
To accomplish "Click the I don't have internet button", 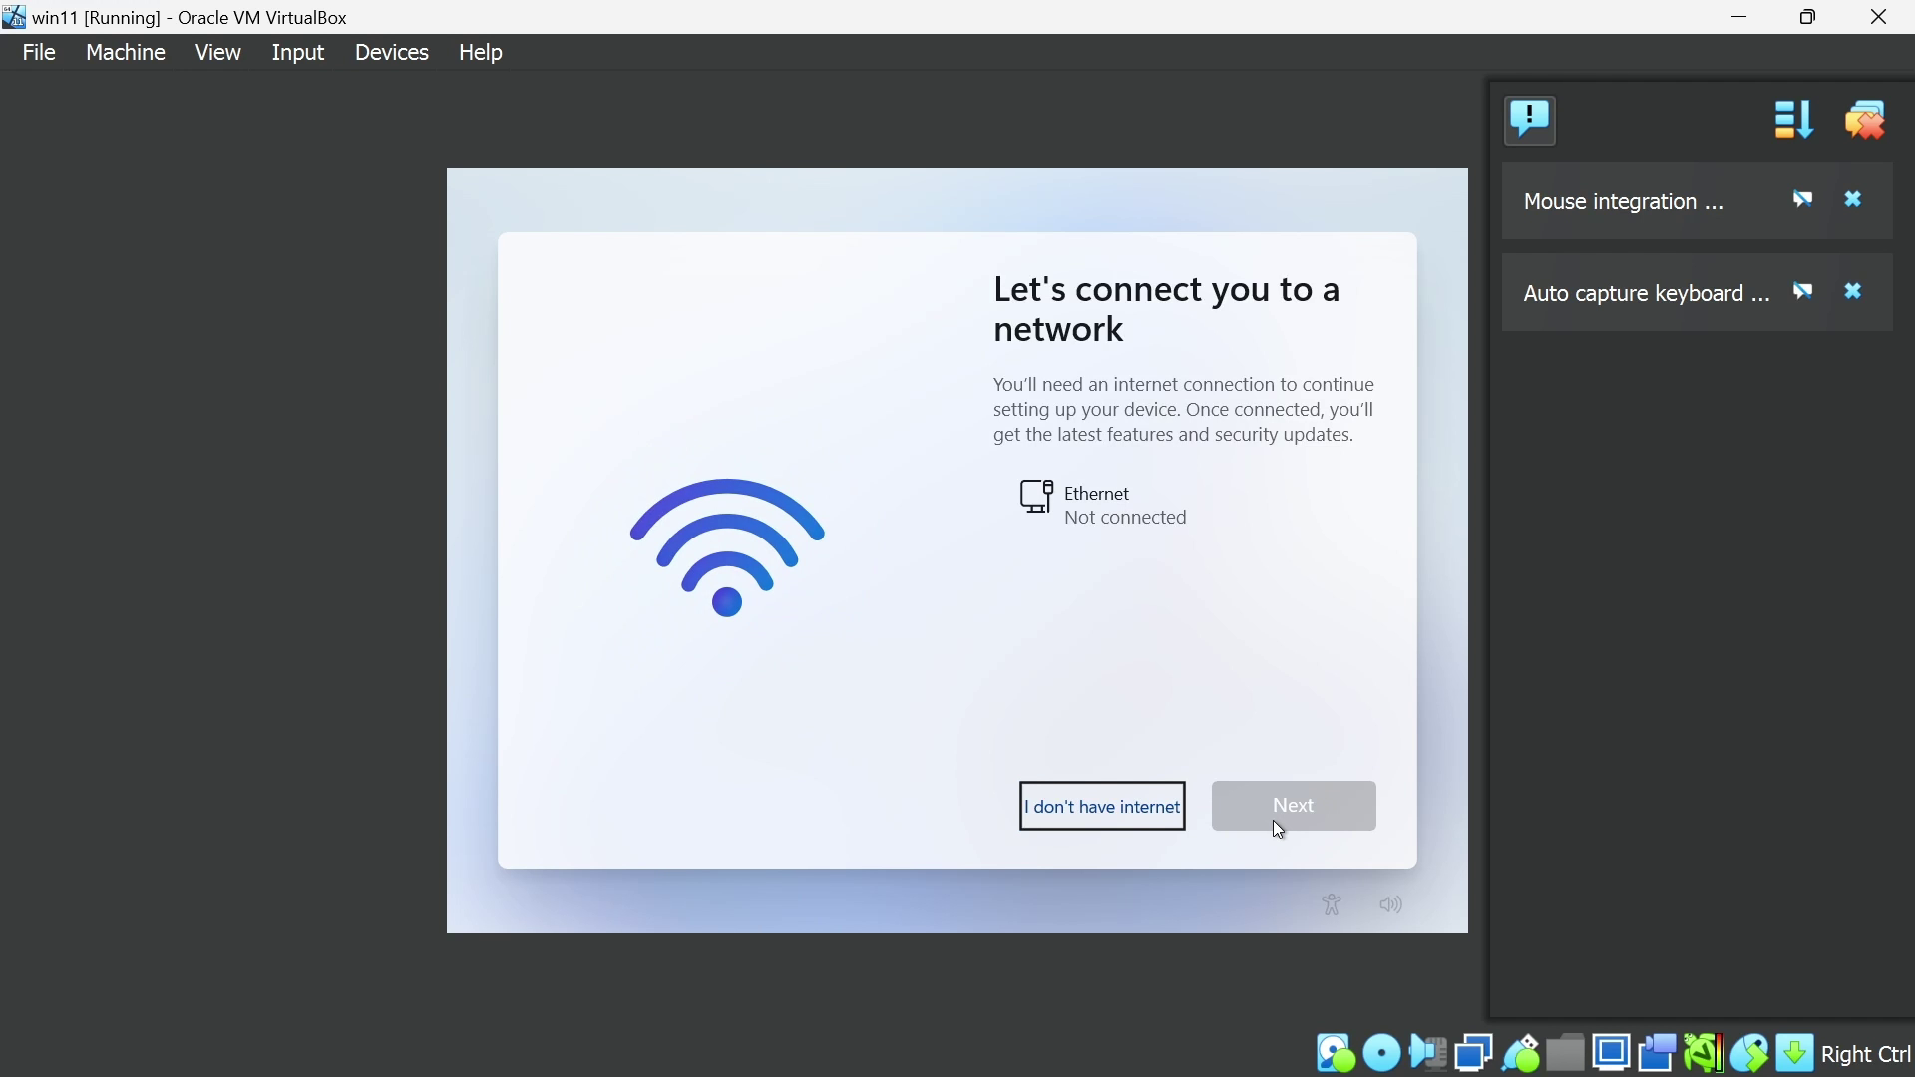I will pos(1102,807).
